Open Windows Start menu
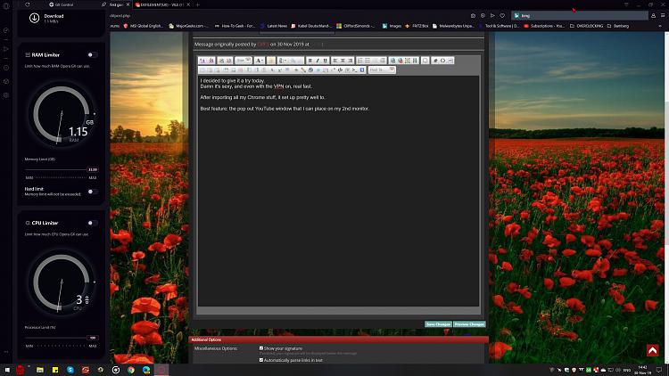 tap(7, 370)
